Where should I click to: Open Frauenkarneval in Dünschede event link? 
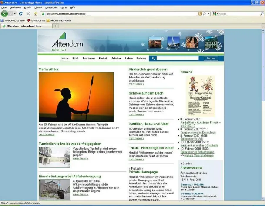point(198,132)
